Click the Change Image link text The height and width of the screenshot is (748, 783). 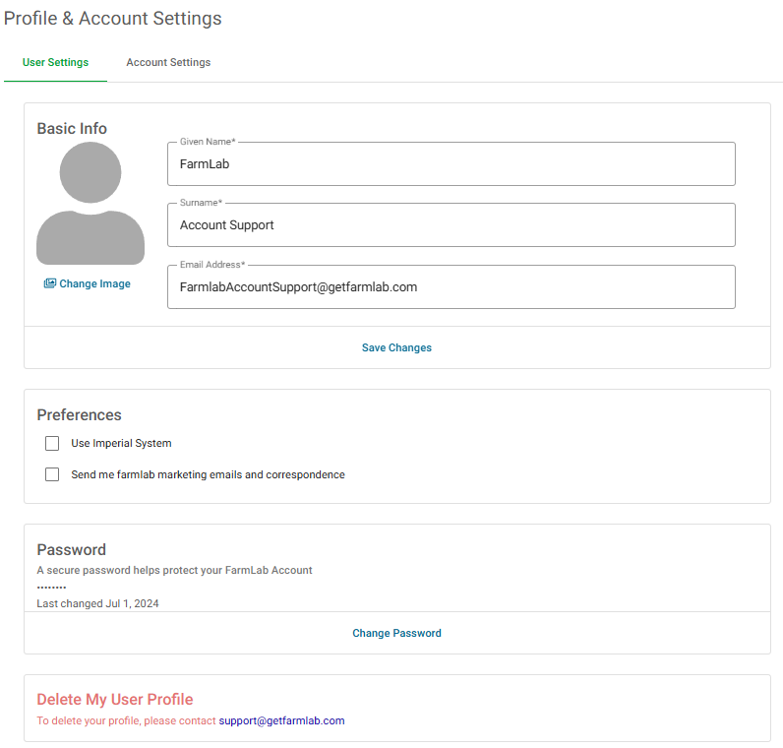tap(94, 283)
